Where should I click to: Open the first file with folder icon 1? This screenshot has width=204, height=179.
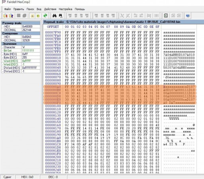[x=5, y=16]
